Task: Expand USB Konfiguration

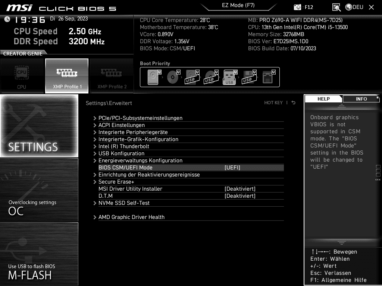Action: [x=188, y=153]
